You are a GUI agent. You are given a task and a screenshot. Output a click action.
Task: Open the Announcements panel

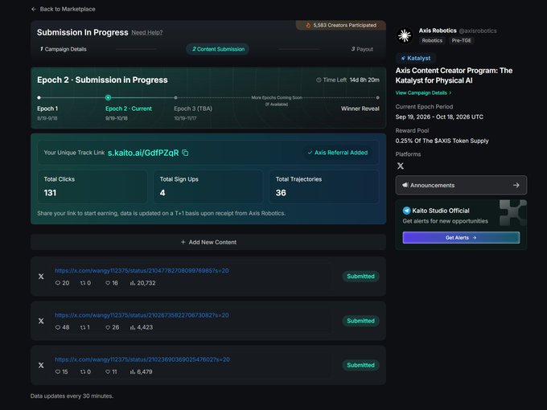click(x=461, y=185)
